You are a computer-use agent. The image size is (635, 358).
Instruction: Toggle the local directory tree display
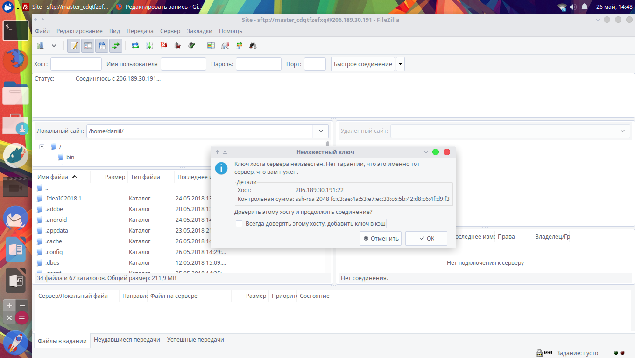[88, 46]
